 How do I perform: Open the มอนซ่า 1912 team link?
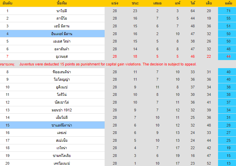click(62, 110)
